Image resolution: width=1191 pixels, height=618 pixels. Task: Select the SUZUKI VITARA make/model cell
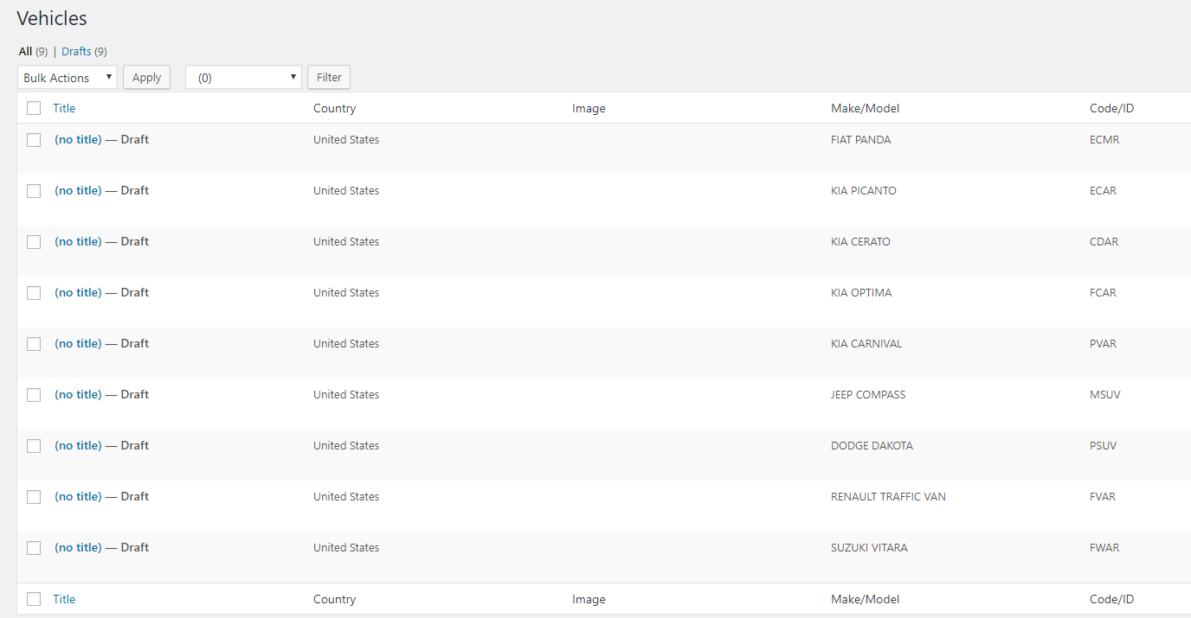pyautogui.click(x=869, y=547)
